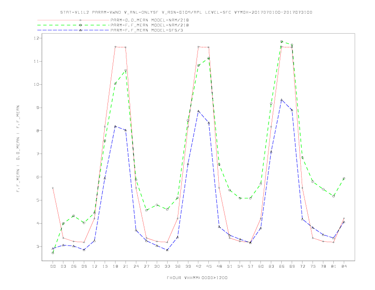Select legend entry PARM=F.F_MEAN MODEL=GFS/3
The image size is (375, 290).
point(147,30)
